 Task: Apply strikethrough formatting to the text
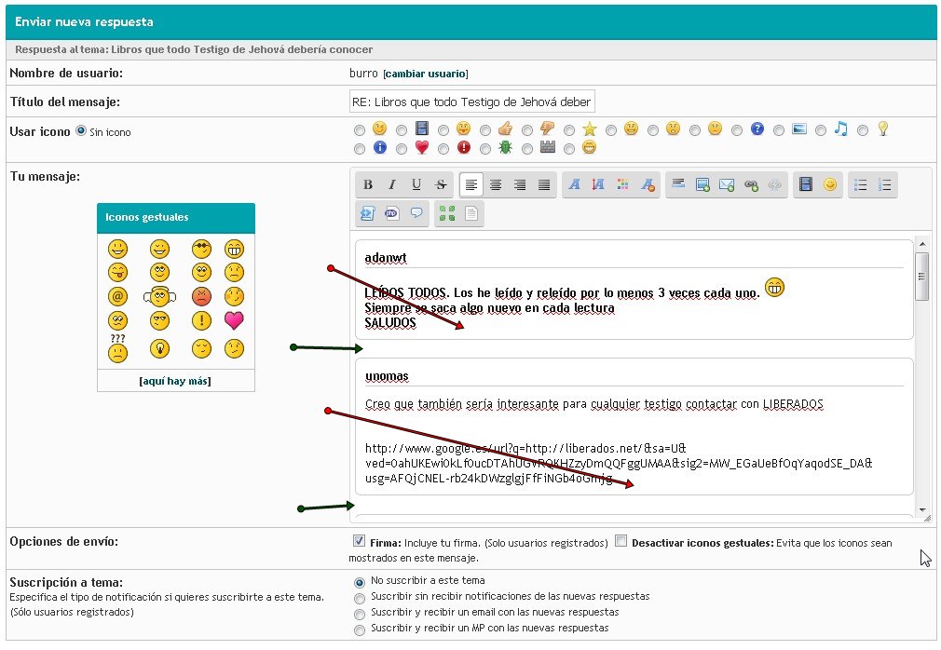(x=441, y=185)
